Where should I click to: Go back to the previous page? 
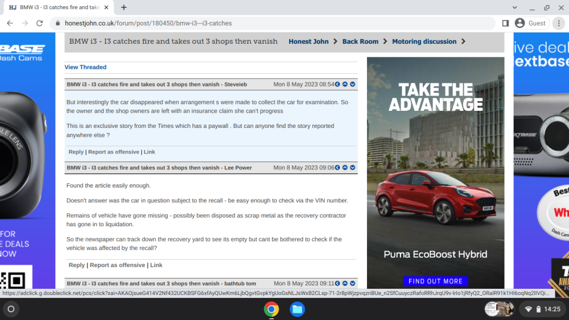click(10, 23)
